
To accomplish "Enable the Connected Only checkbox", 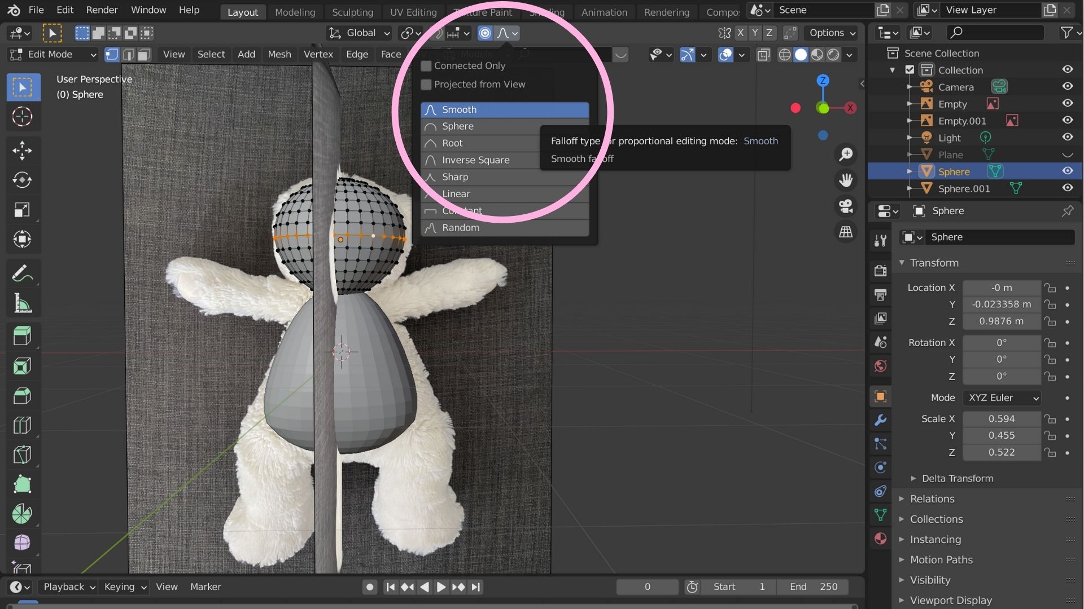I will (426, 66).
